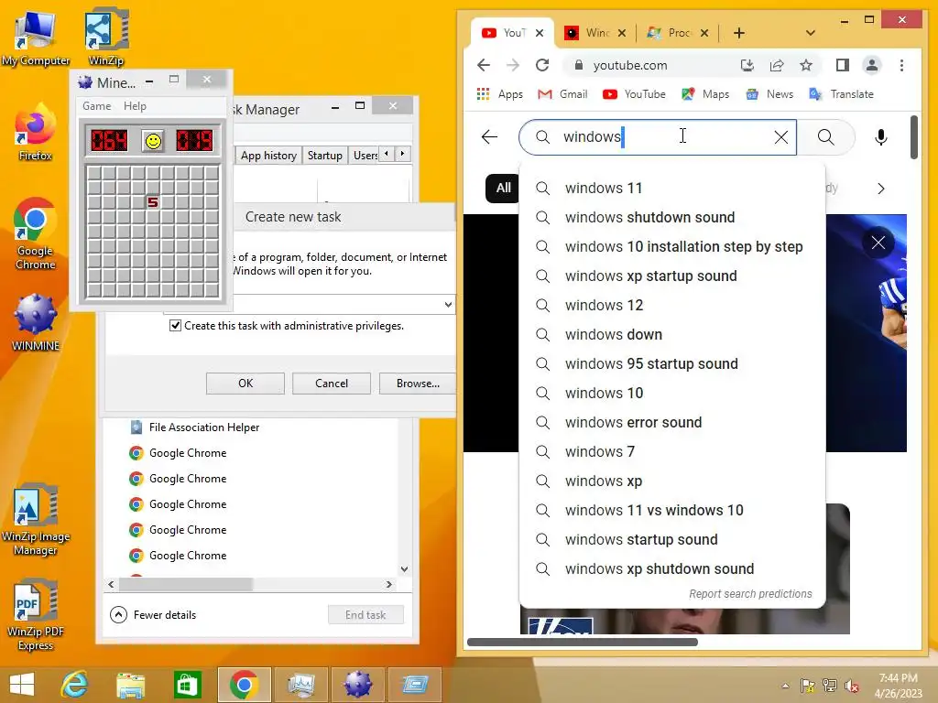Open the Windows Start button

(x=22, y=685)
